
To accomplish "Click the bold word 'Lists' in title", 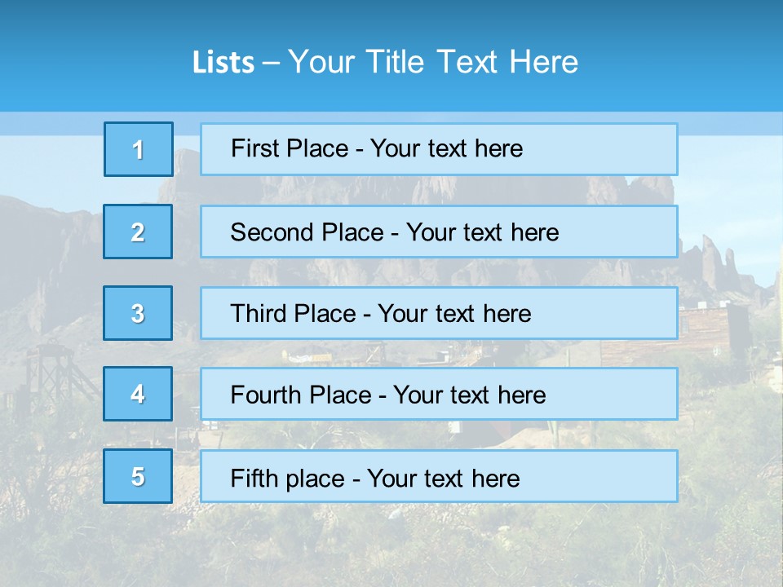I will [223, 63].
